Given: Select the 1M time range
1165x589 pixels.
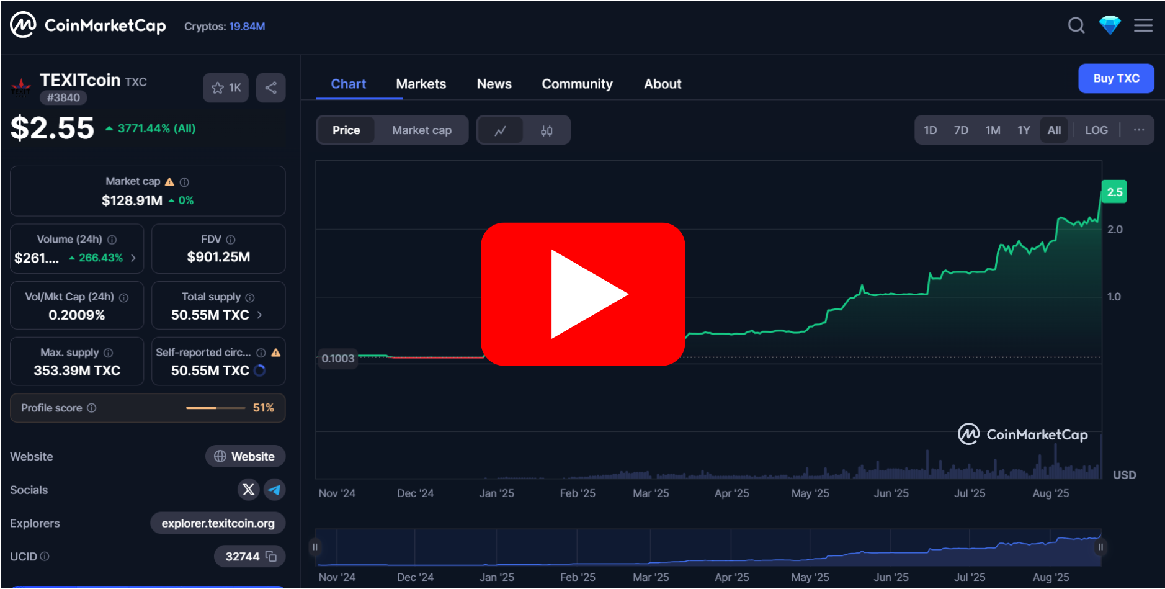Looking at the screenshot, I should coord(993,130).
